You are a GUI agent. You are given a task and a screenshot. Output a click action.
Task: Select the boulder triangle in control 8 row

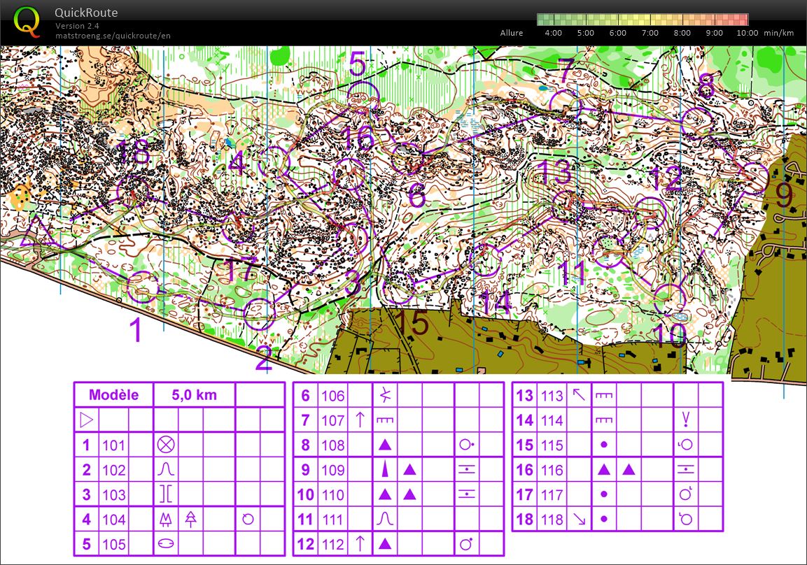click(384, 445)
